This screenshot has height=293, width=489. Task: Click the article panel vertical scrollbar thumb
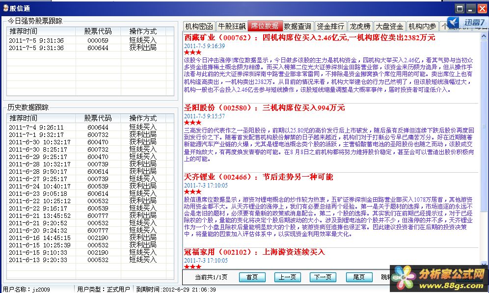(484, 125)
